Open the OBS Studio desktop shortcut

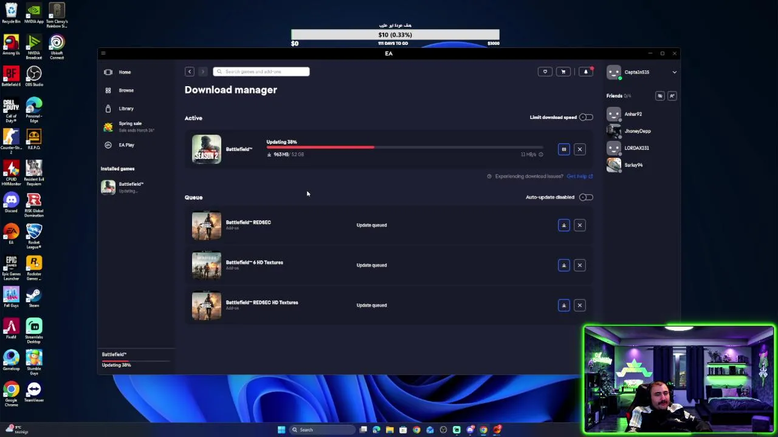coord(33,76)
